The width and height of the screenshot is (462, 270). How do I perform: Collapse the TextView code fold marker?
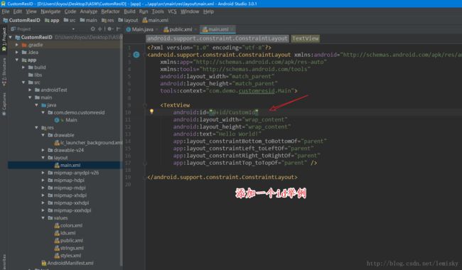[145, 105]
